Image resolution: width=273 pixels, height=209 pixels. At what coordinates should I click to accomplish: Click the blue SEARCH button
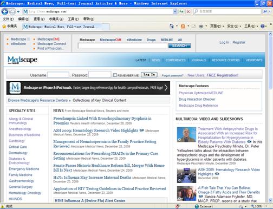tap(179, 45)
